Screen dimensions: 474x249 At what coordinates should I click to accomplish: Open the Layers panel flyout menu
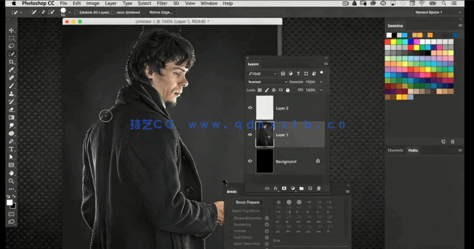tap(326, 64)
